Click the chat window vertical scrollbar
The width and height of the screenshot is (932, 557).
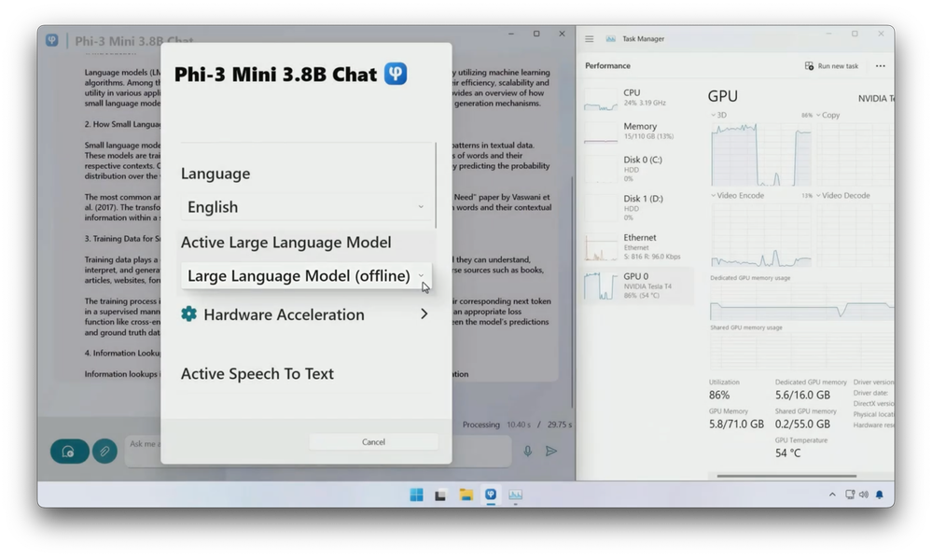click(x=572, y=291)
